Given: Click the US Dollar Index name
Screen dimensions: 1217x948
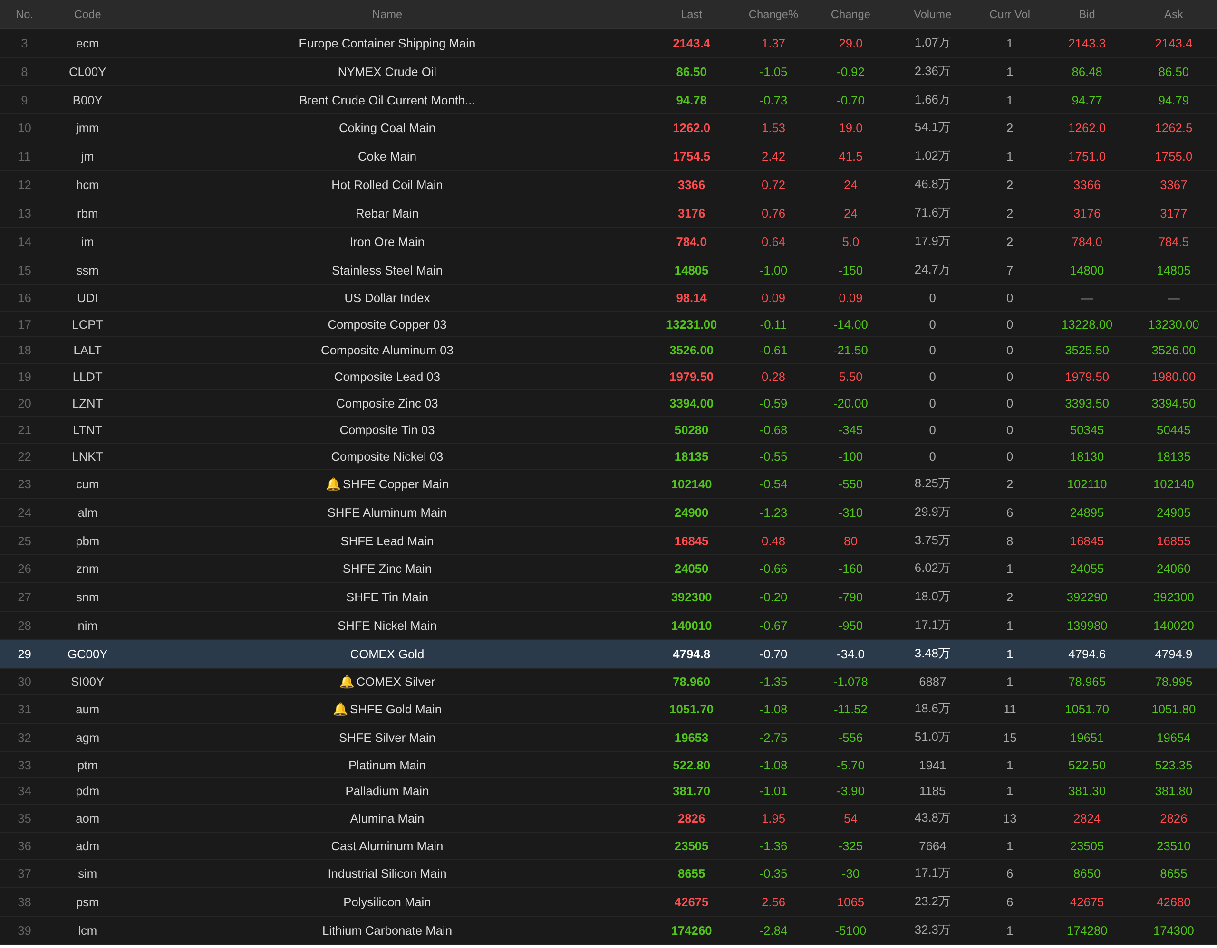Looking at the screenshot, I should [x=386, y=298].
